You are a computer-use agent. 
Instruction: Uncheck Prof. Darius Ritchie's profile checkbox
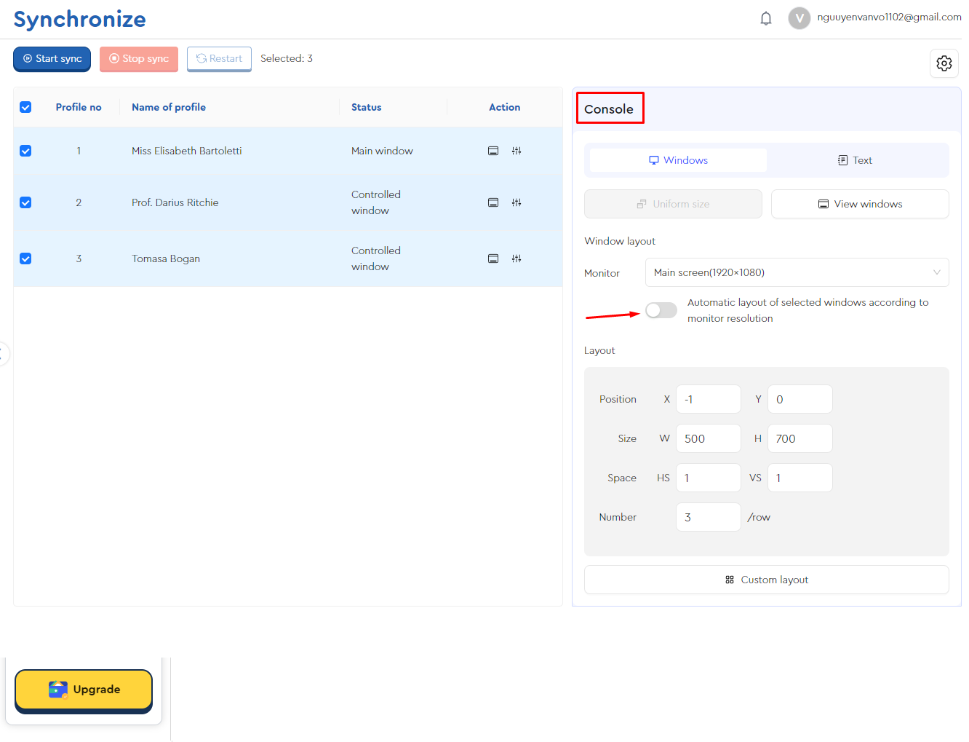(x=25, y=202)
